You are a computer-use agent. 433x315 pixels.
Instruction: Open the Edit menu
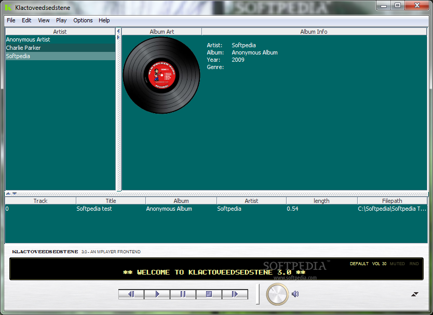tap(26, 20)
